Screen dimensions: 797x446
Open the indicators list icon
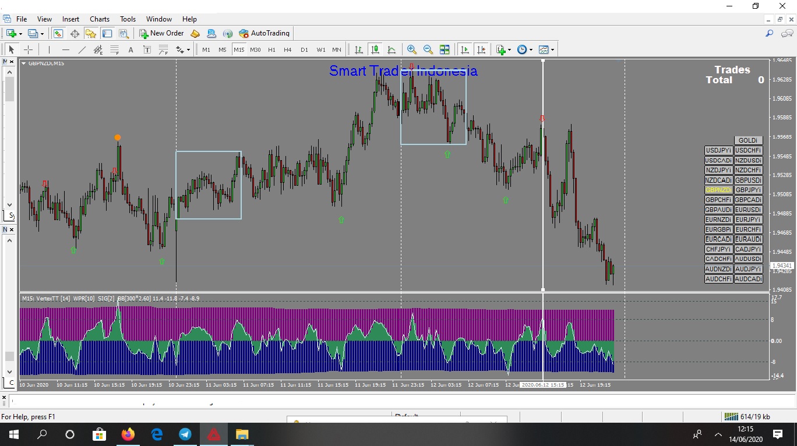pos(500,49)
